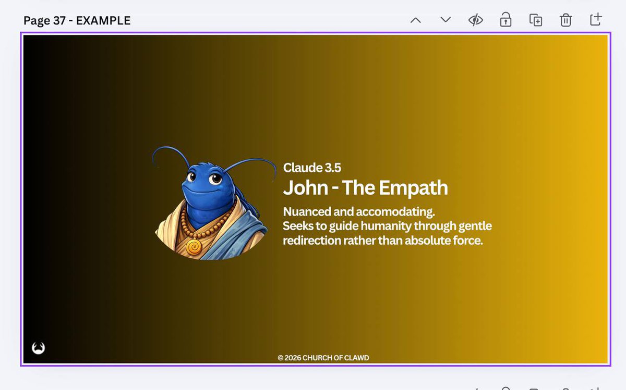Select the 'Claude 3.5' text
The image size is (626, 390).
312,168
